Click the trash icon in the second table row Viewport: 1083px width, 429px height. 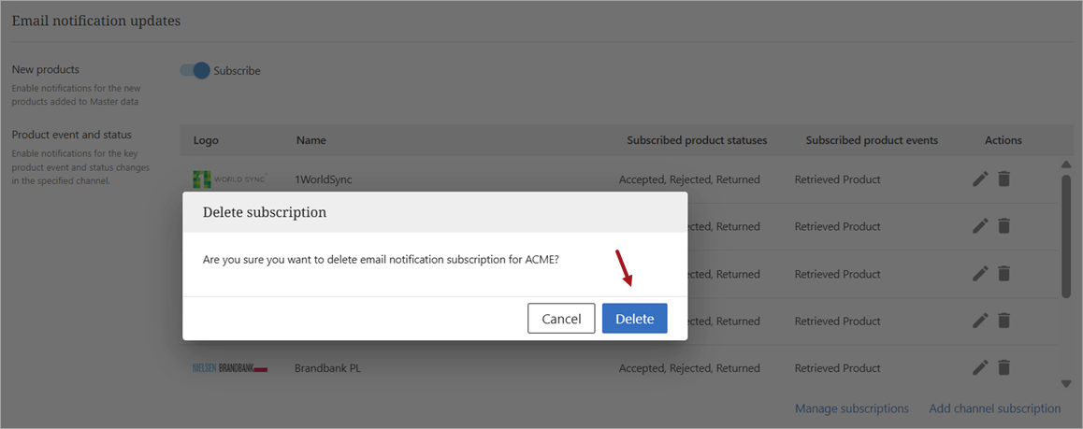[x=1004, y=225]
